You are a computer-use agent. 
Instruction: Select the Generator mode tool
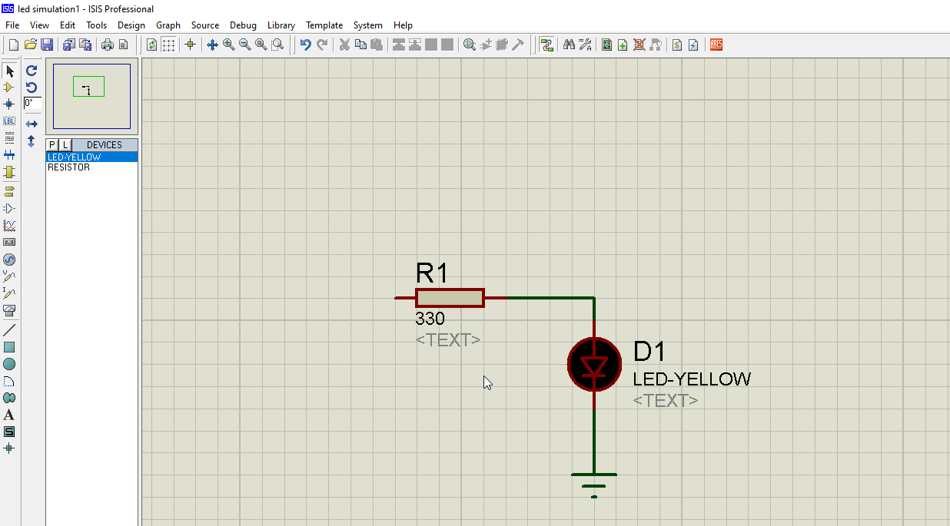[9, 260]
